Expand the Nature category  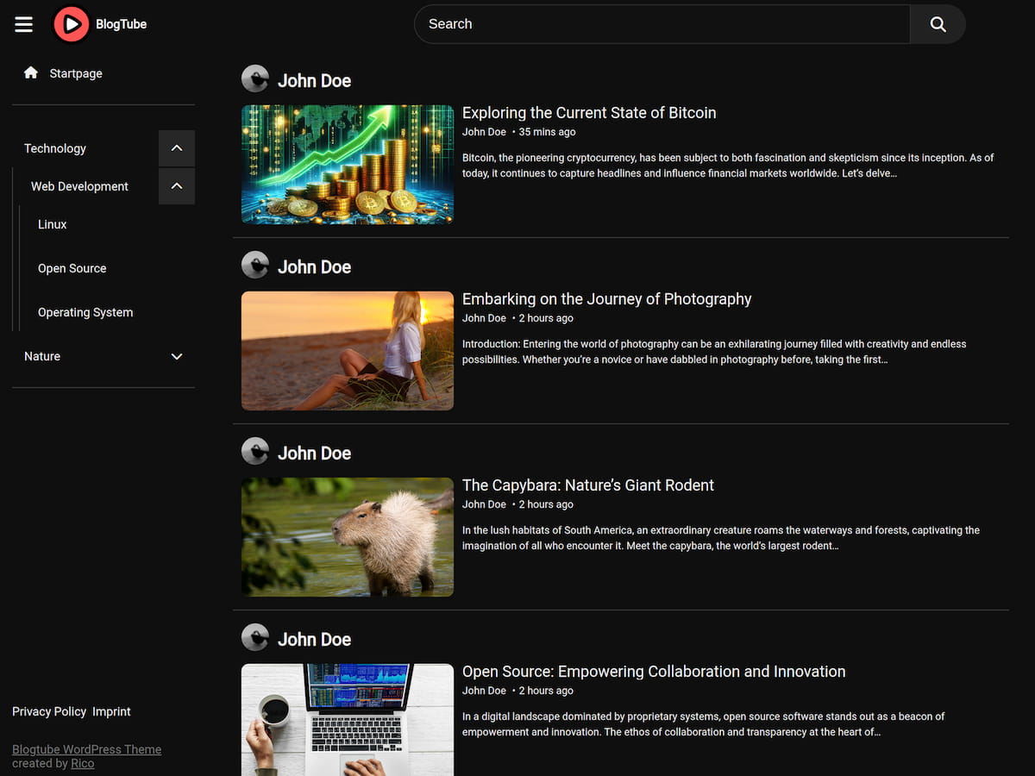click(x=176, y=356)
